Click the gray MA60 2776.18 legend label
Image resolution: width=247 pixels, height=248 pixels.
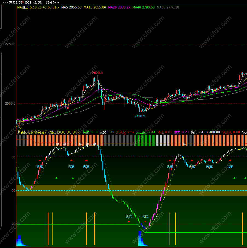pos(168,7)
